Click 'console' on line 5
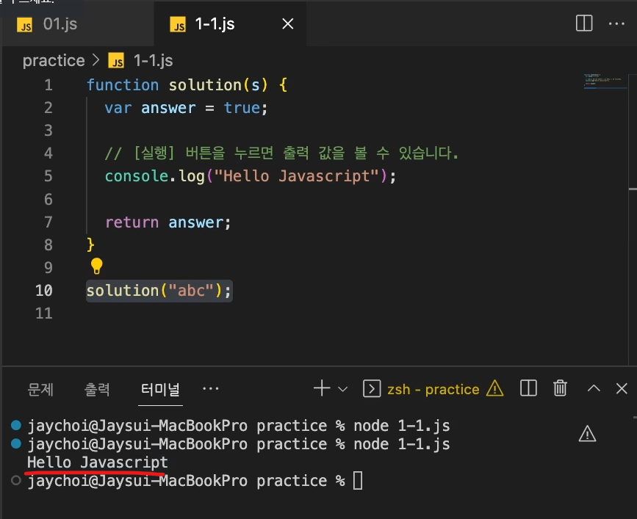 point(137,176)
